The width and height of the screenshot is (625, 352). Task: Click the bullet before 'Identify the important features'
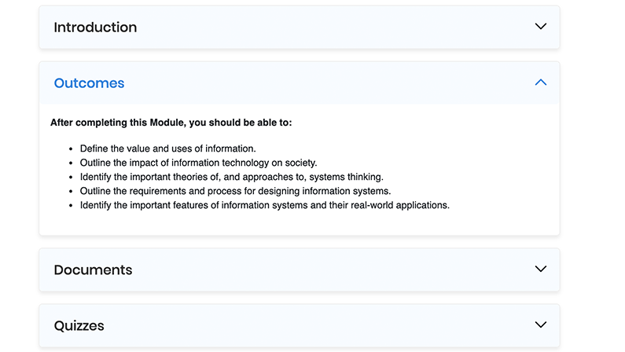71,206
